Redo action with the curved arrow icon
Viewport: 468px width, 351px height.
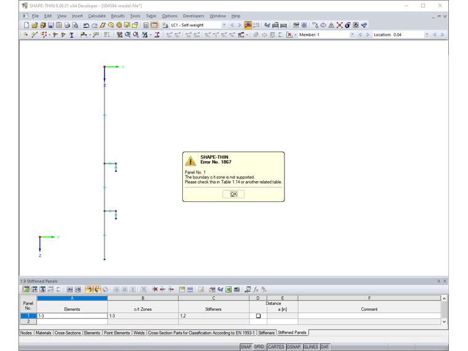(x=94, y=25)
